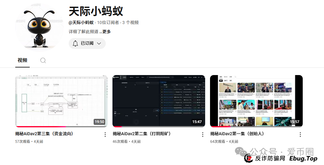This screenshot has width=324, height=165.
Task: Play the video grid thumbnail for 第一集
Action: click(x=256, y=100)
